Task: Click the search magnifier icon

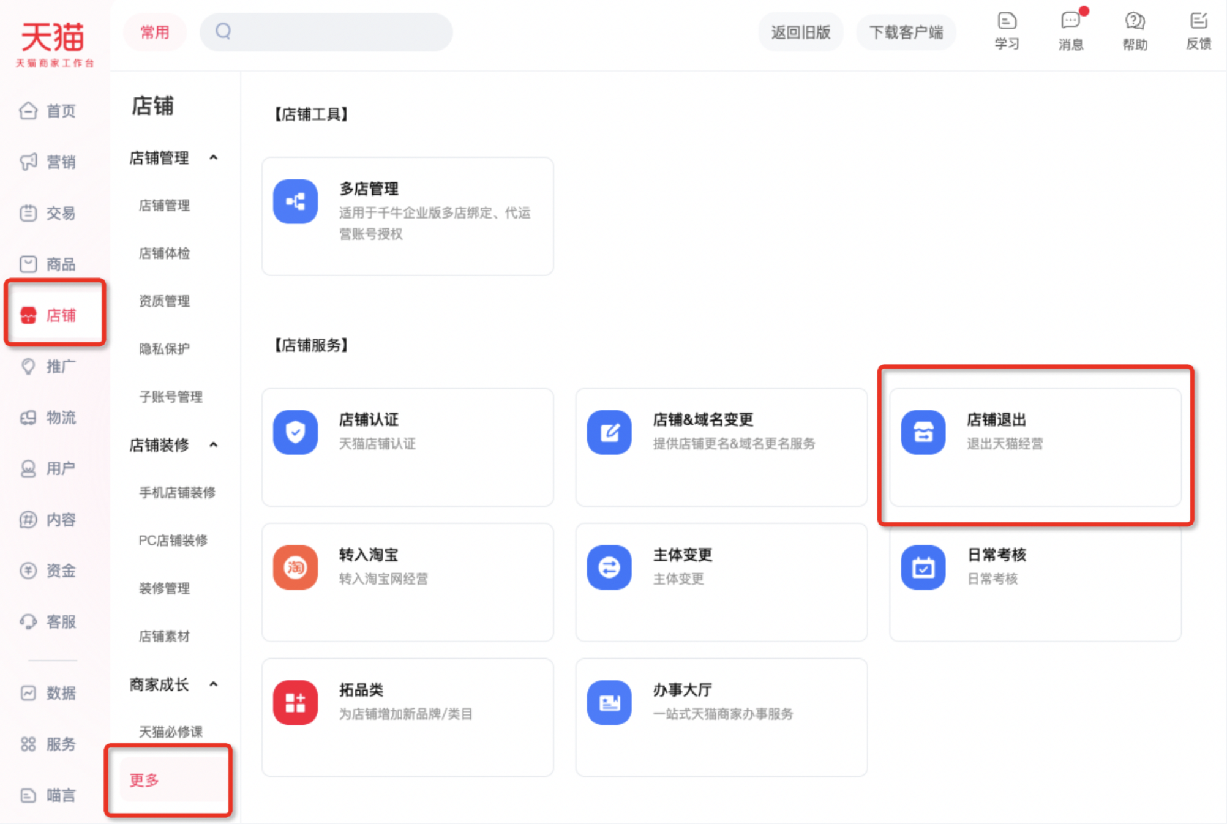Action: [223, 31]
